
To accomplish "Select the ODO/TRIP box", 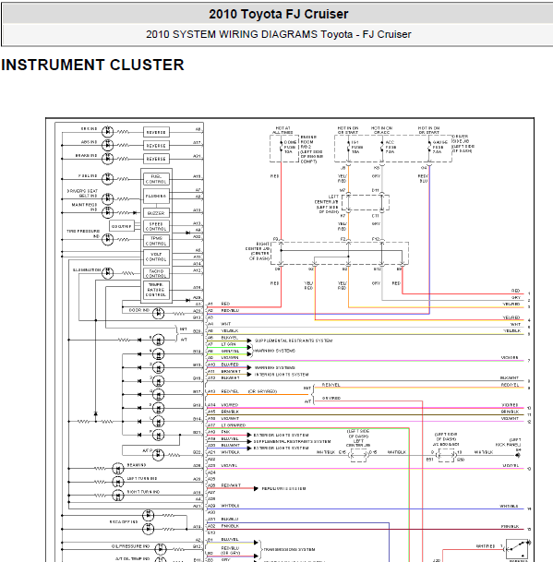I will 122,226.
